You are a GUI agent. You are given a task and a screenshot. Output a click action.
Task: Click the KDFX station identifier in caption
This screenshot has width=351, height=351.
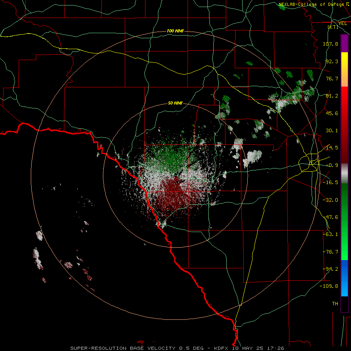222,348
